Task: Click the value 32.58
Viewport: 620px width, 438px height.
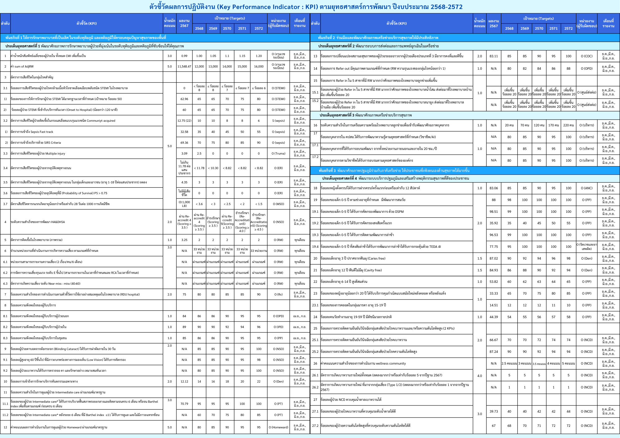Action: point(184,132)
